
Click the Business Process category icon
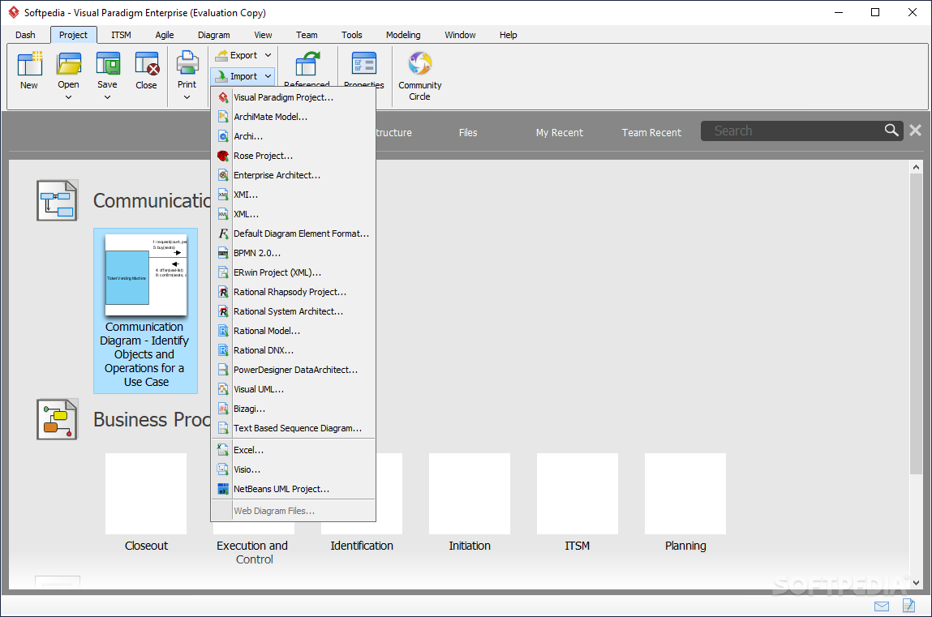57,419
